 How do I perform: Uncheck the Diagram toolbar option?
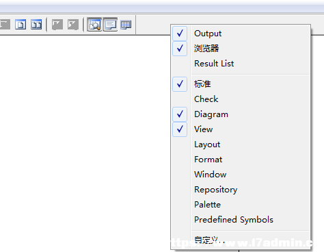(x=241, y=114)
